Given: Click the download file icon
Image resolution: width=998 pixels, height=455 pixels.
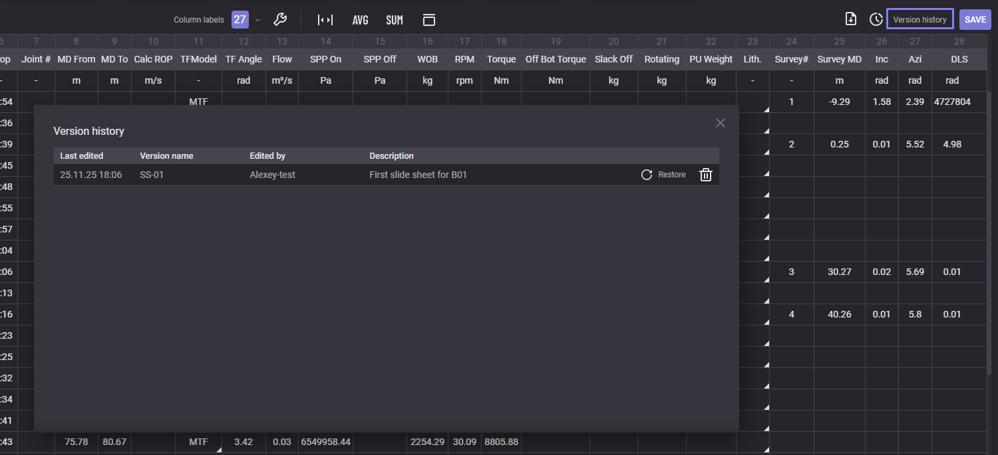Looking at the screenshot, I should 850,19.
